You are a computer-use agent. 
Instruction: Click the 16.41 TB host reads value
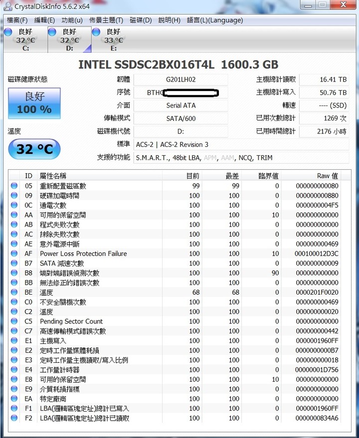pos(324,80)
